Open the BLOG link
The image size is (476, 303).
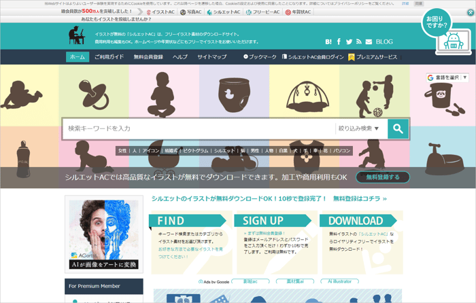tap(384, 42)
